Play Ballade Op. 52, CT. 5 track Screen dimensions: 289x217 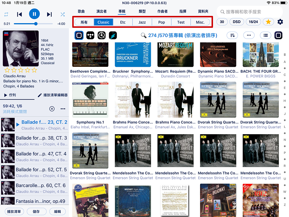34,172
